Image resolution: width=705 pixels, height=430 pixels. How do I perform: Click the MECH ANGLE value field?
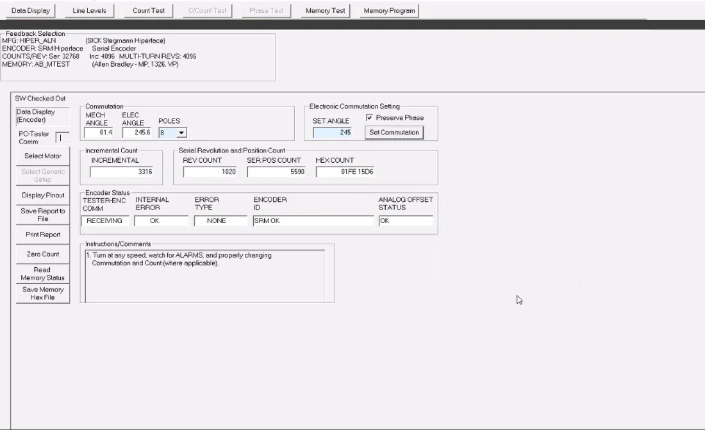tap(99, 132)
